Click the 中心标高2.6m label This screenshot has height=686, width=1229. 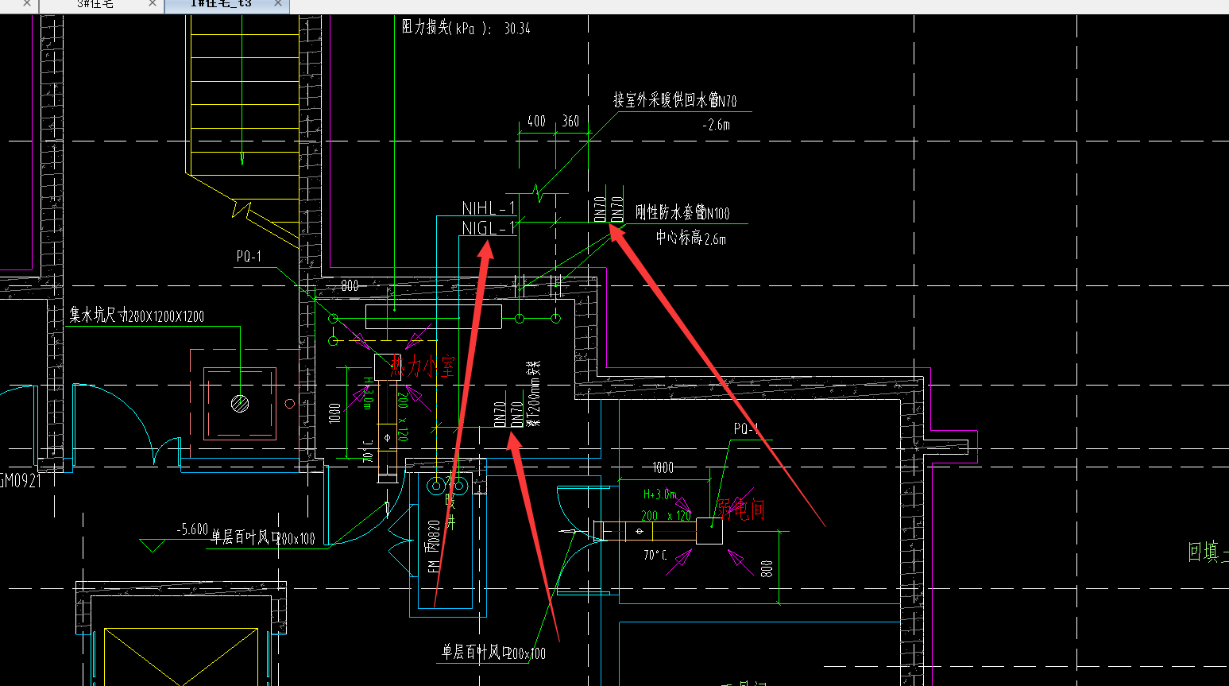[x=690, y=238]
